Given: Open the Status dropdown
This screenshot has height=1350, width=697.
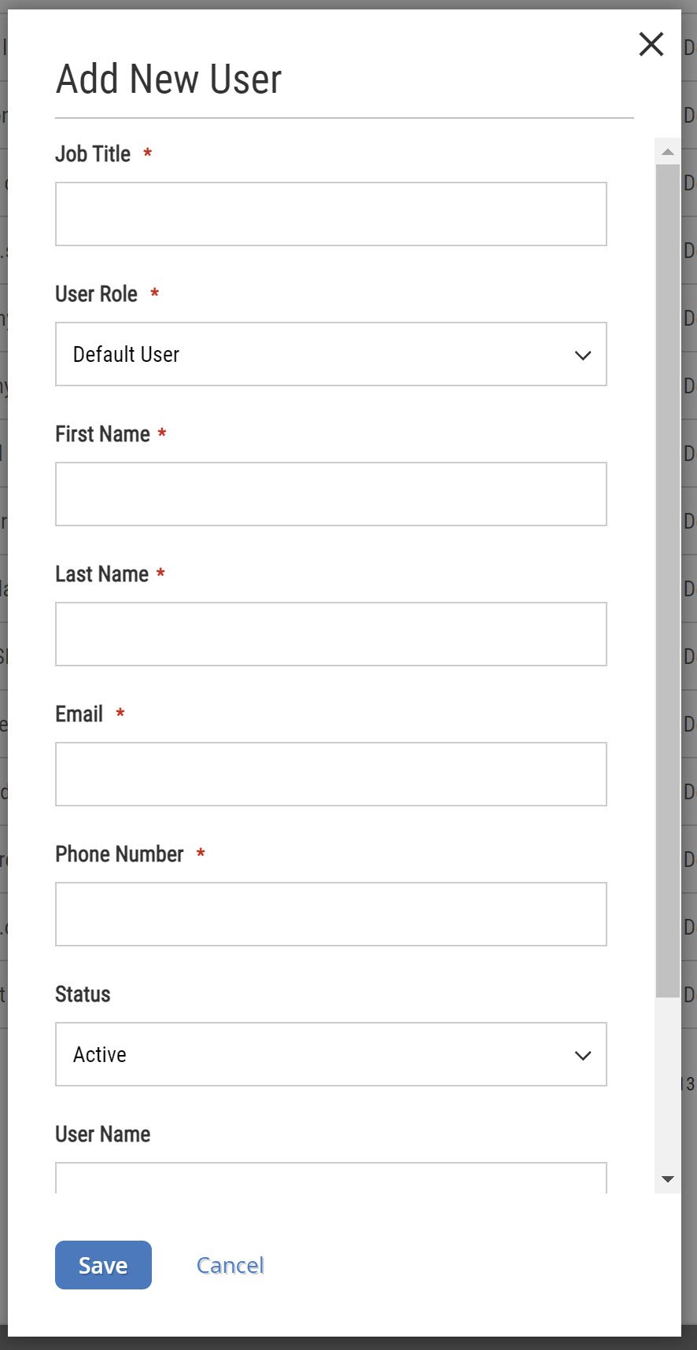Looking at the screenshot, I should tap(330, 1054).
